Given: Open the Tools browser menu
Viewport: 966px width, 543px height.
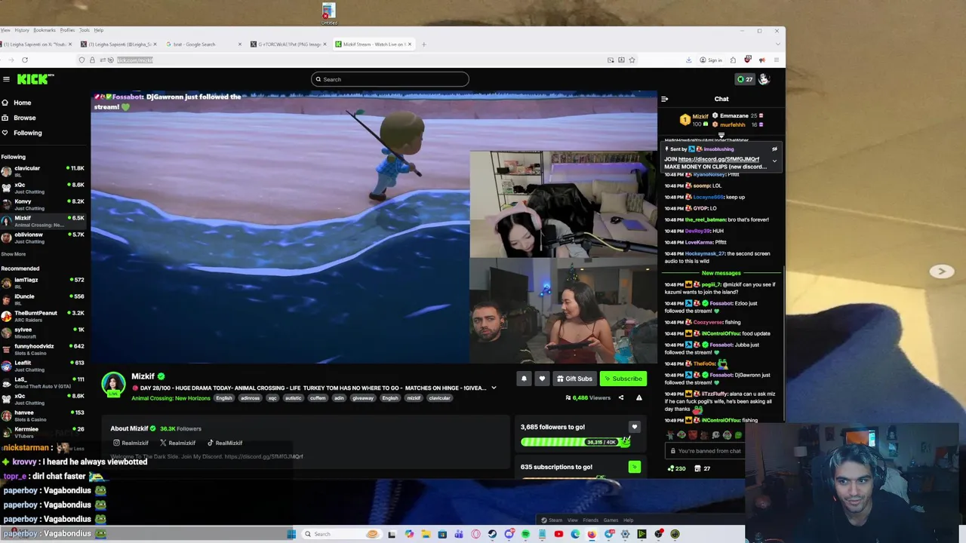Looking at the screenshot, I should (x=84, y=30).
